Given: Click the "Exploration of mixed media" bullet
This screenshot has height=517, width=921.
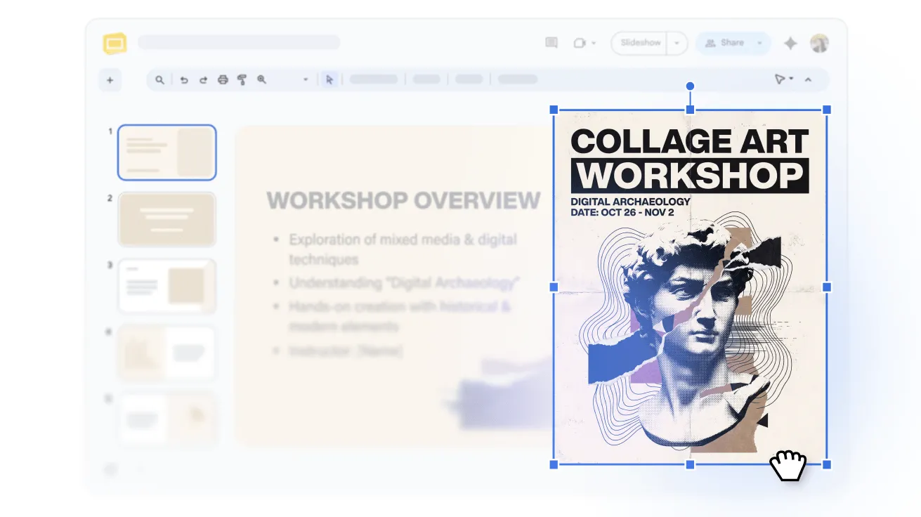Looking at the screenshot, I should (403, 249).
